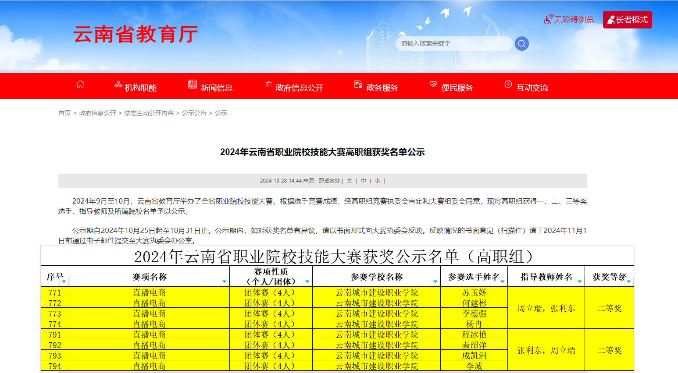
Task: Open 法定主动公开内容 breadcrumb link
Action: click(149, 113)
